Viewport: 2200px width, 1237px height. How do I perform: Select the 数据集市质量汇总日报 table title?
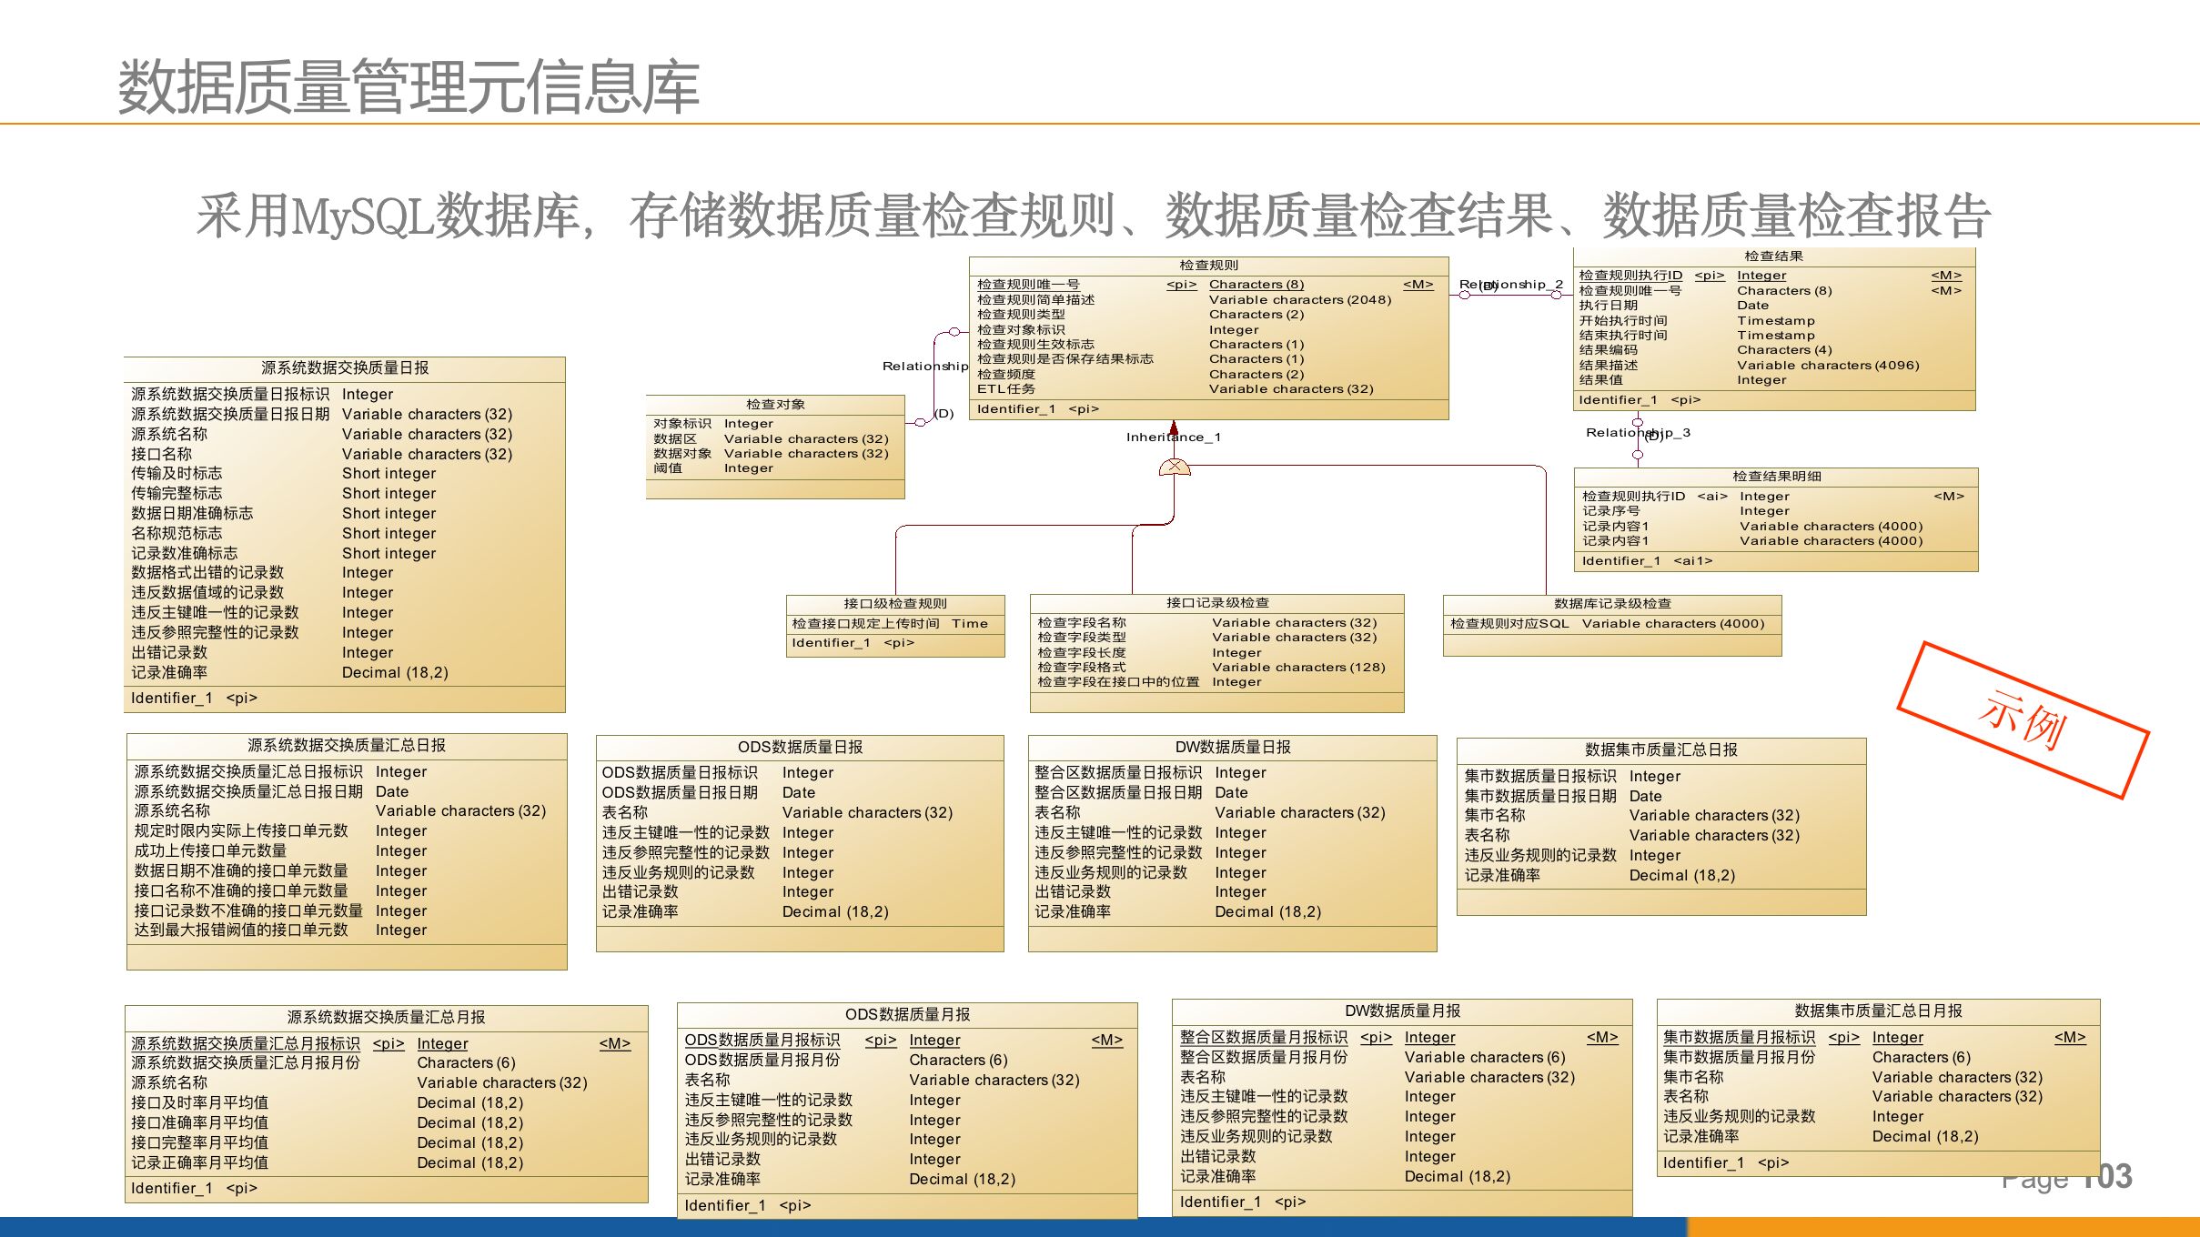1661,750
